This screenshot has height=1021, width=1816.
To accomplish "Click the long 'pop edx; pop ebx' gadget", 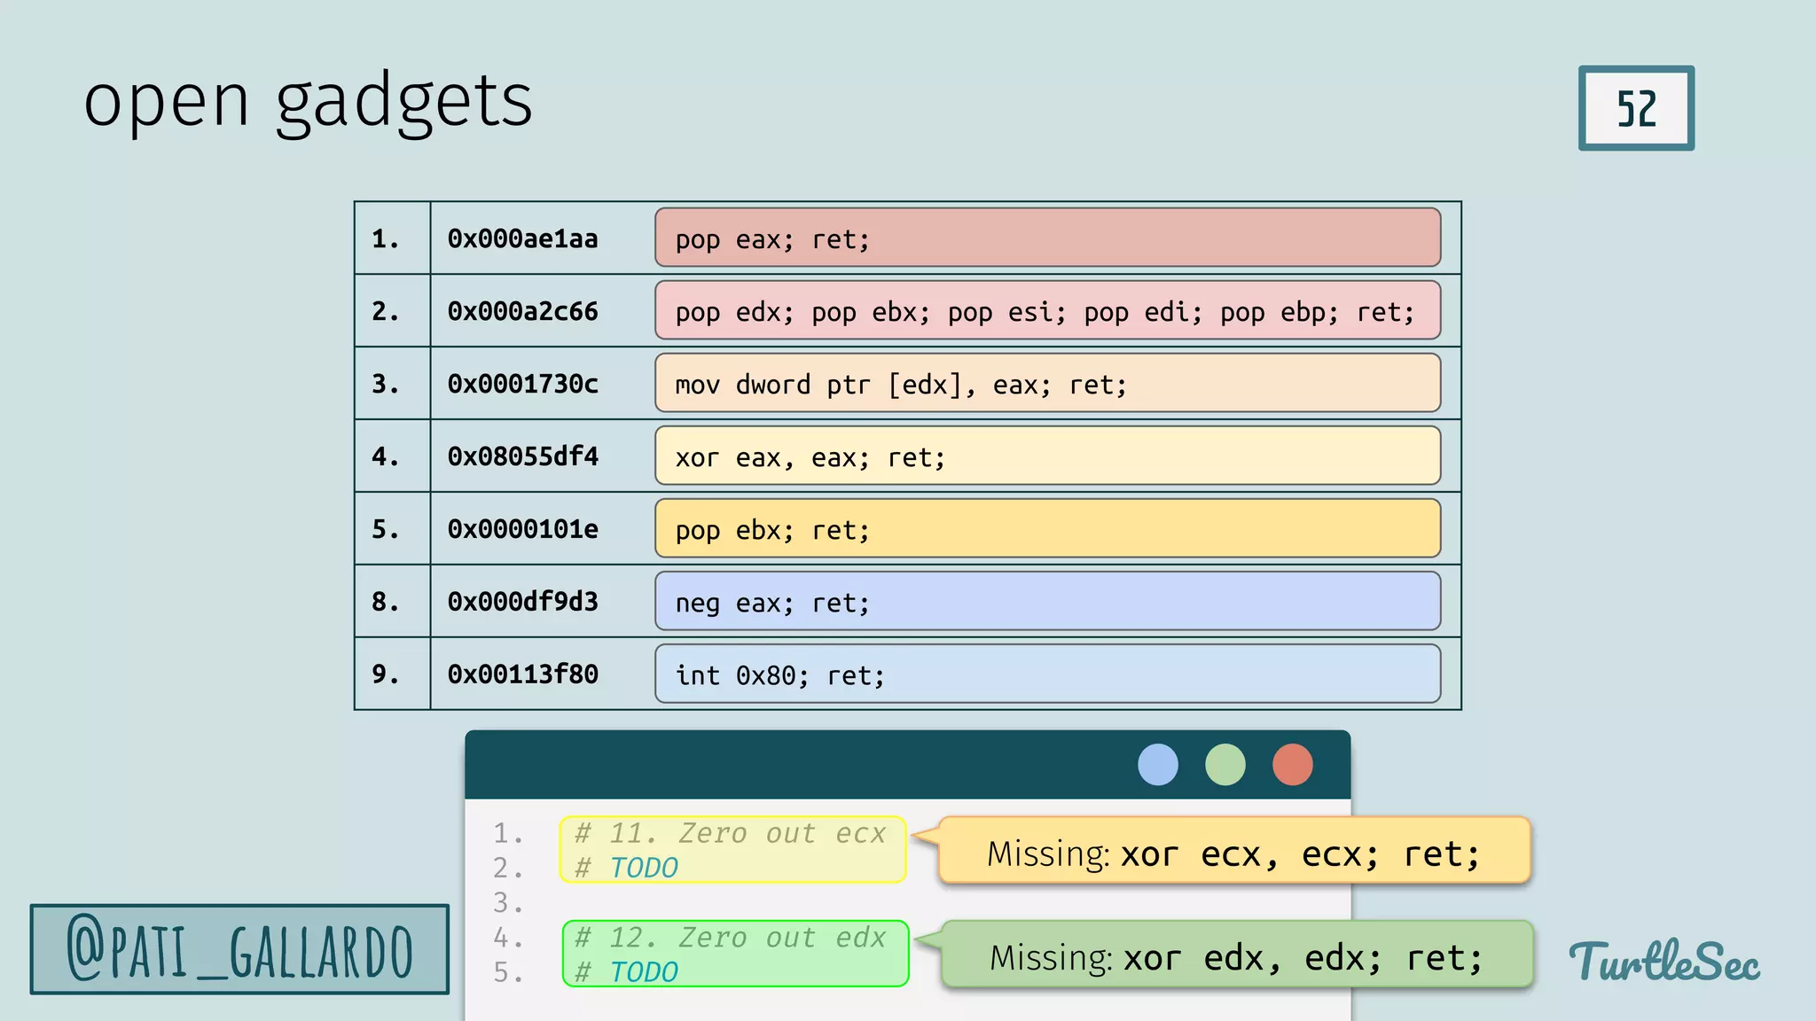I will click(1046, 310).
